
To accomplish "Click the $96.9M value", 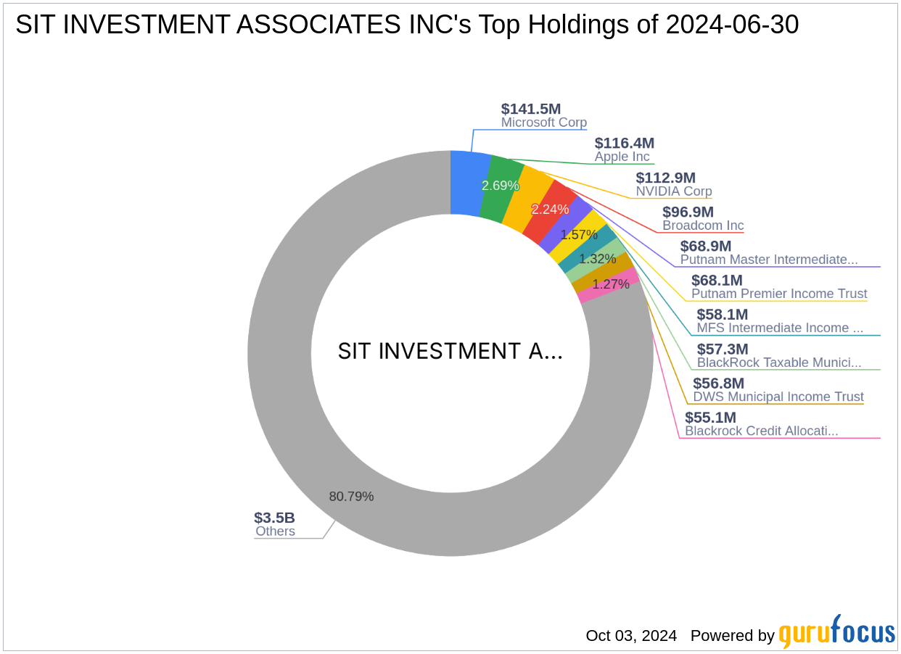I will 688,212.
